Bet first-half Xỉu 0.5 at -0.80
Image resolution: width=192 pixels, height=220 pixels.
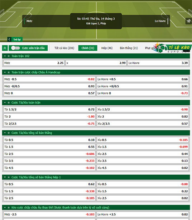click(x=143, y=184)
